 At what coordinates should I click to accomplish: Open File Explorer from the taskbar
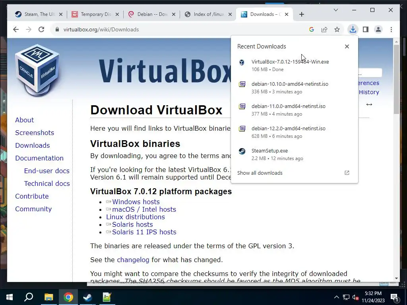[x=48, y=297]
